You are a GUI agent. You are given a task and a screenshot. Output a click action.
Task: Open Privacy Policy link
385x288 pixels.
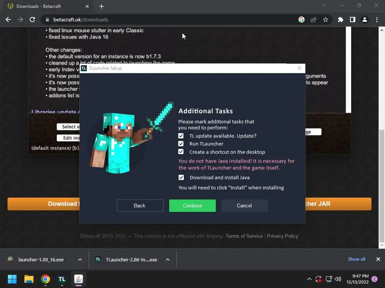click(x=282, y=236)
